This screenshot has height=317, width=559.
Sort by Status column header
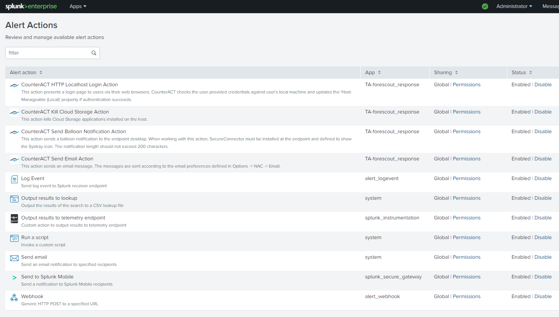(x=522, y=73)
